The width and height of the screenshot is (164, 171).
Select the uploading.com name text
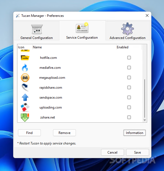51,107
